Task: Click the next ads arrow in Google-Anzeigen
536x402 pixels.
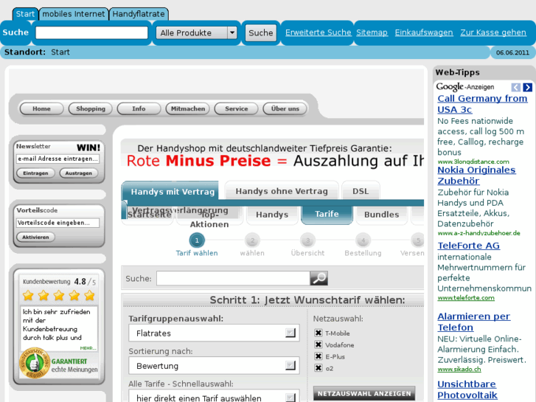Action: 527,87
